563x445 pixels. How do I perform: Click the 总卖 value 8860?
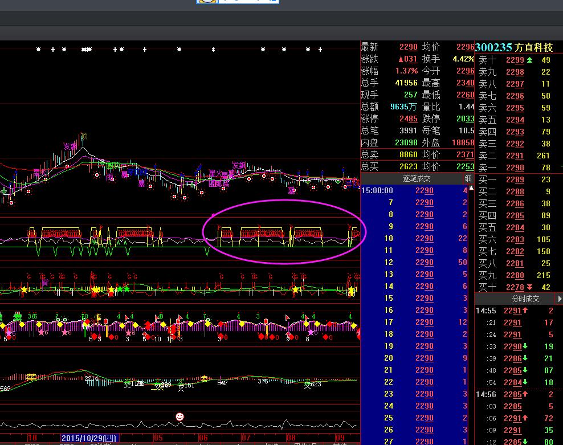[409, 154]
